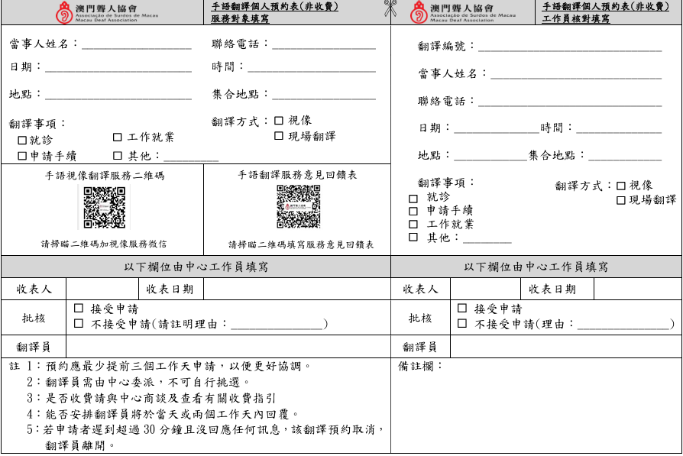This screenshot has width=683, height=456.
Task: Click the 翻譯編號 blank line
Action: (x=569, y=48)
